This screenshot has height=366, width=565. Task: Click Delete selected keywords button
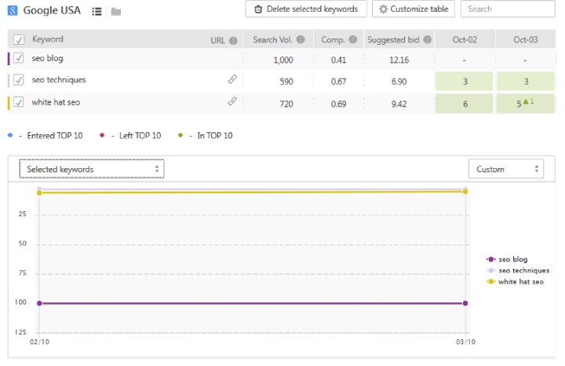[x=306, y=9]
